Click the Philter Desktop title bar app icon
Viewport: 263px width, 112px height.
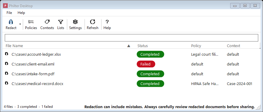(x=5, y=6)
